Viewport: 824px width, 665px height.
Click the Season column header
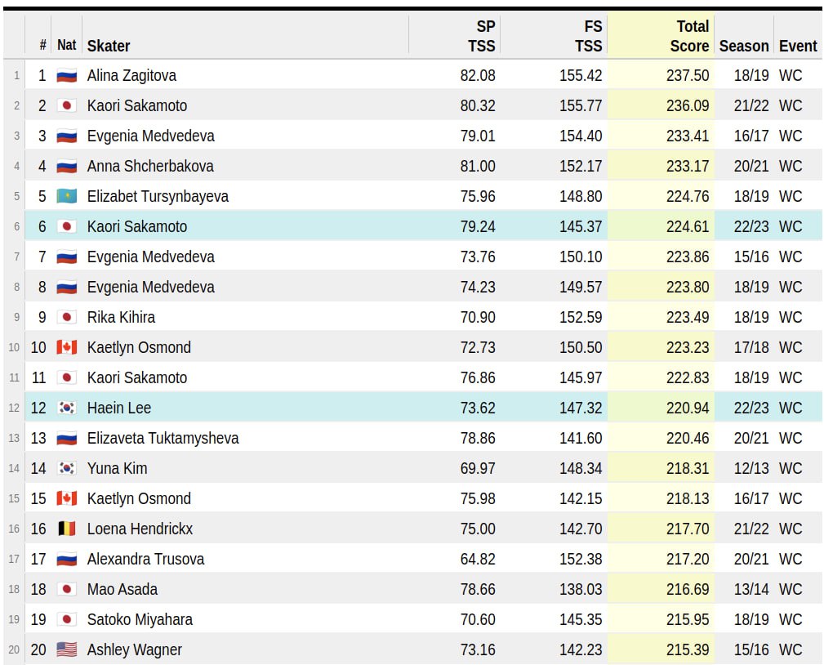pyautogui.click(x=743, y=46)
